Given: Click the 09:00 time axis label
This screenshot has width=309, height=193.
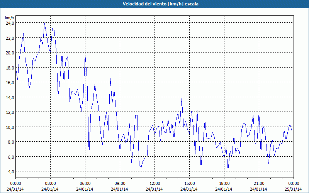Looking at the screenshot, I should pos(120,184).
